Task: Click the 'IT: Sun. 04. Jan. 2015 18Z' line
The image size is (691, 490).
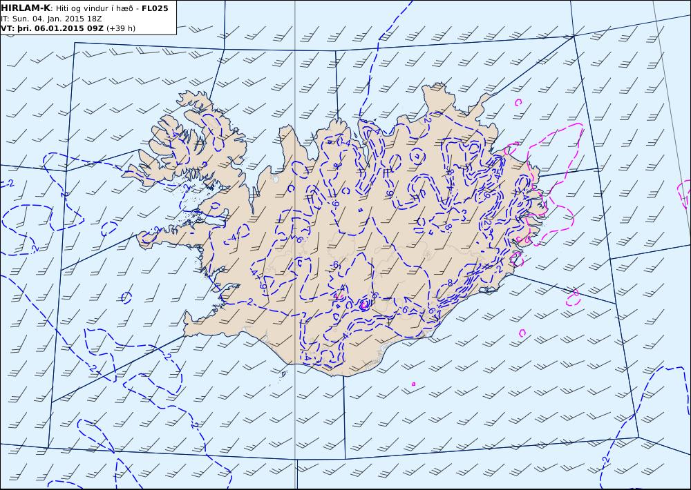Action: point(51,19)
